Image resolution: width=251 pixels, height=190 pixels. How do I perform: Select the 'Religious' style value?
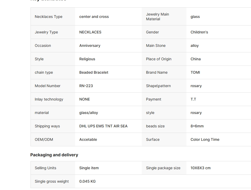click(x=87, y=59)
